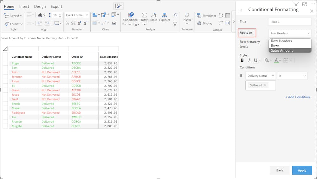Toggle Italic in the Style section
The width and height of the screenshot is (317, 179).
pyautogui.click(x=249, y=60)
